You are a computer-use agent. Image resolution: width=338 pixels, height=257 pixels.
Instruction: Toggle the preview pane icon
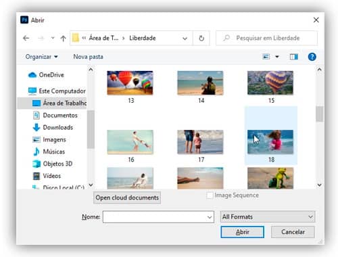point(294,57)
